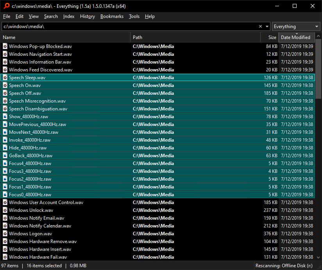Screen dimensions: 322x270
Task: Open the Search menu
Action: click(x=51, y=16)
